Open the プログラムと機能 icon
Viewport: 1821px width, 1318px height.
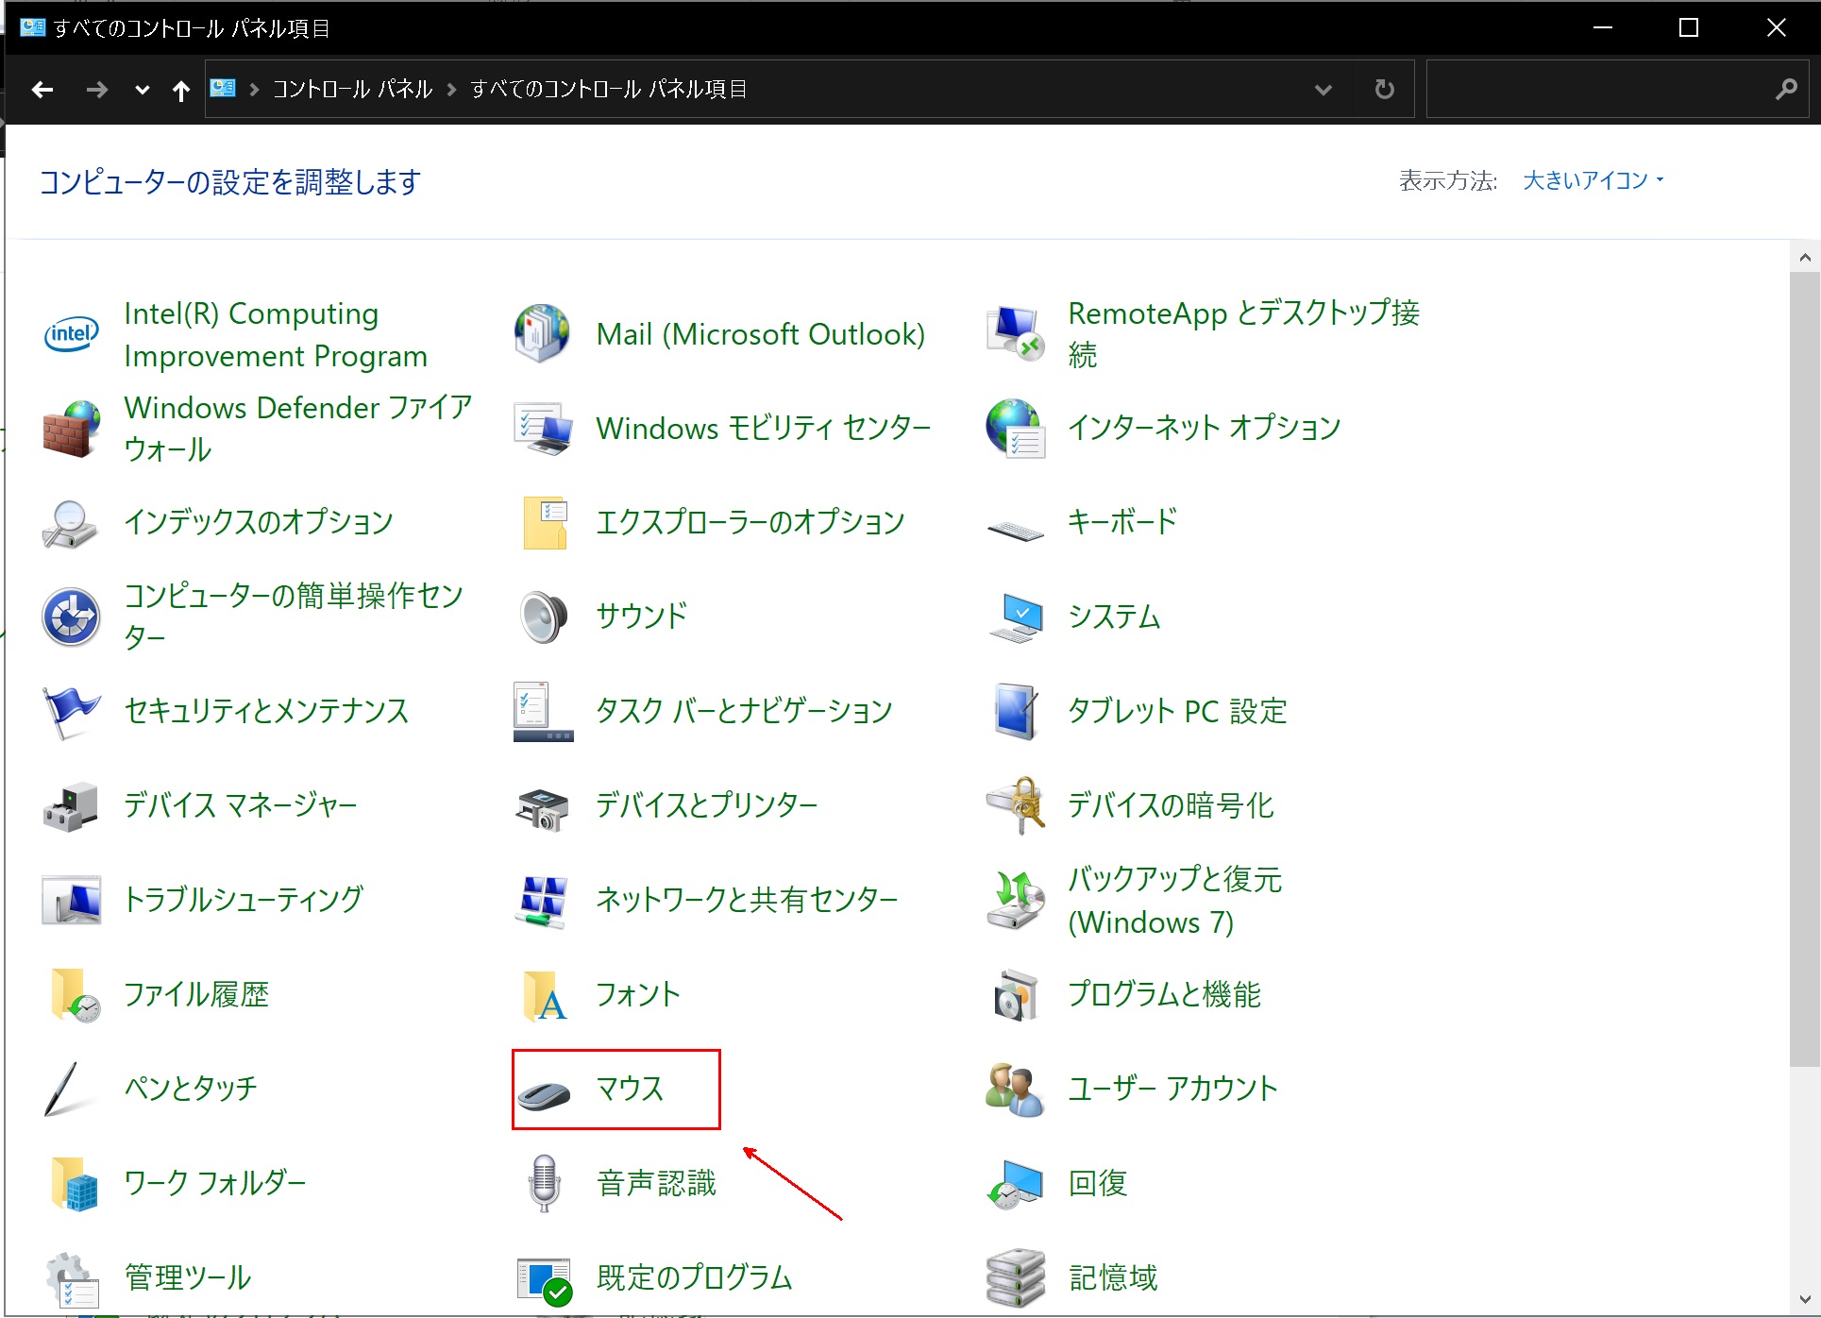(x=1016, y=995)
